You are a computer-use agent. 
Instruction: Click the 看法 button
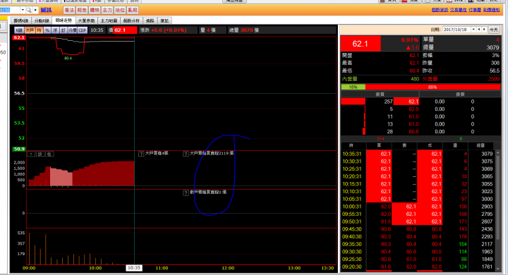(x=69, y=10)
